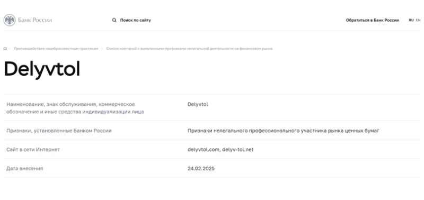Click the 'Дата внесения' row label

point(24,169)
